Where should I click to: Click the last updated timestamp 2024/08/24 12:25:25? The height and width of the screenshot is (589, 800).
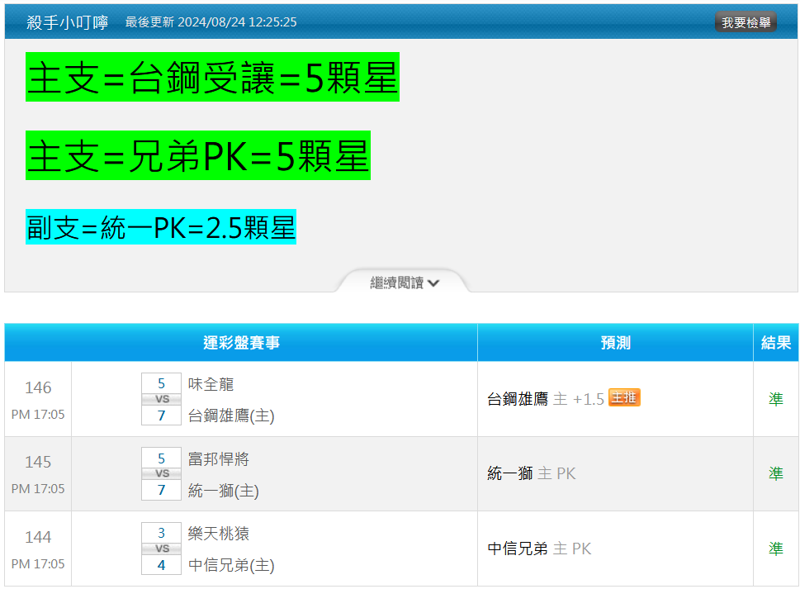click(237, 22)
